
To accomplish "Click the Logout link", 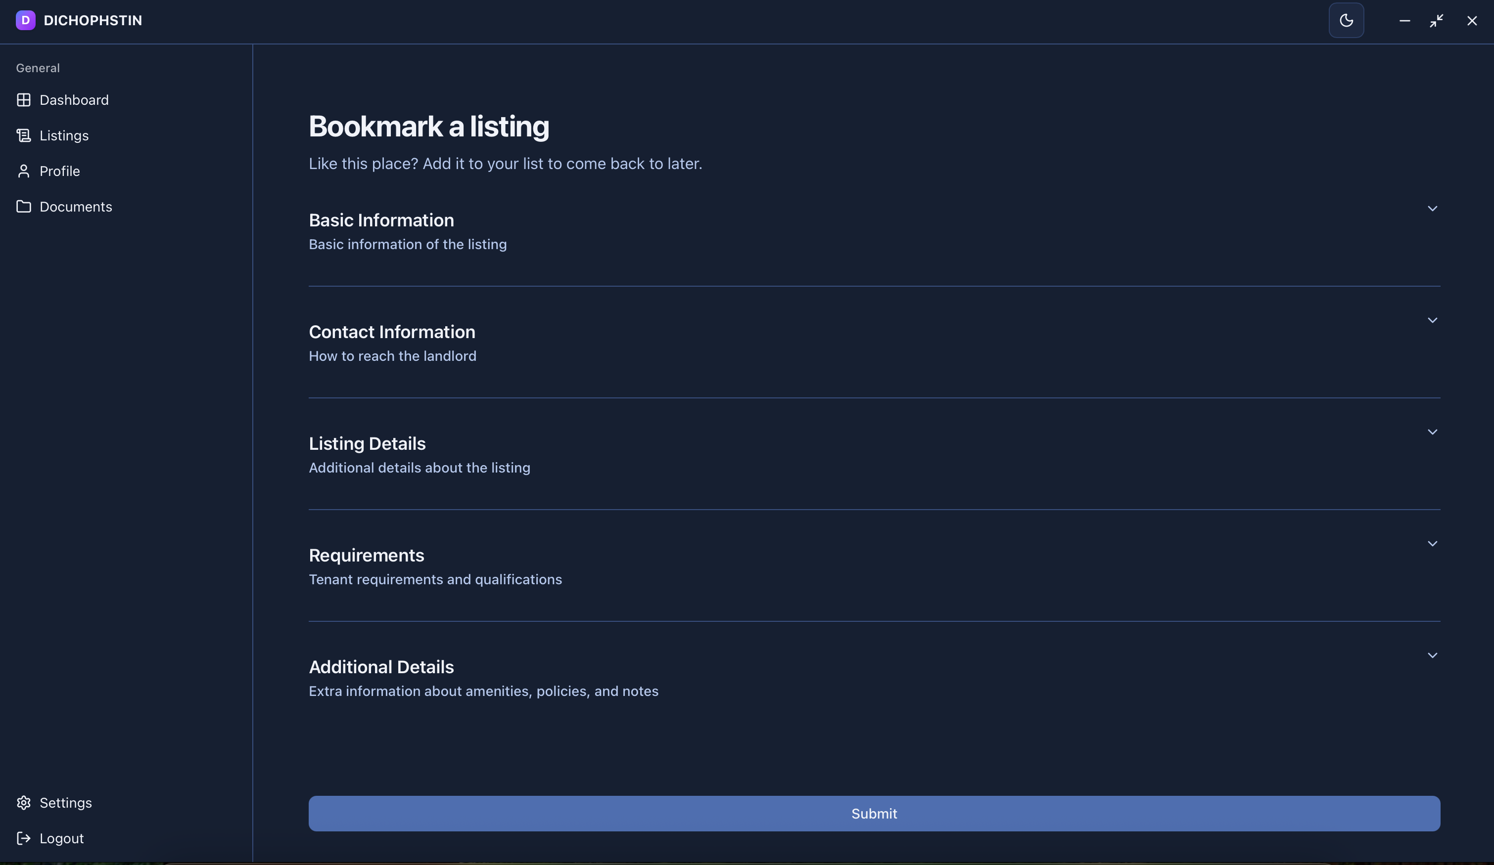I will click(x=61, y=838).
